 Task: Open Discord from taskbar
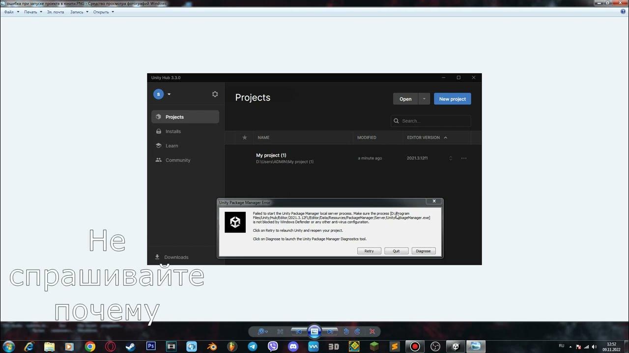click(293, 347)
